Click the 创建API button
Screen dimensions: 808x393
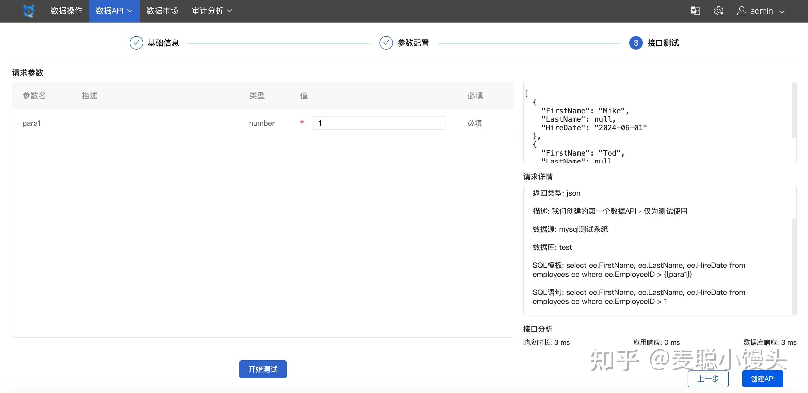[x=762, y=379]
